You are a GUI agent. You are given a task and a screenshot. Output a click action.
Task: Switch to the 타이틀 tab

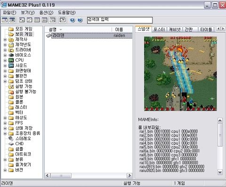[x=206, y=30]
